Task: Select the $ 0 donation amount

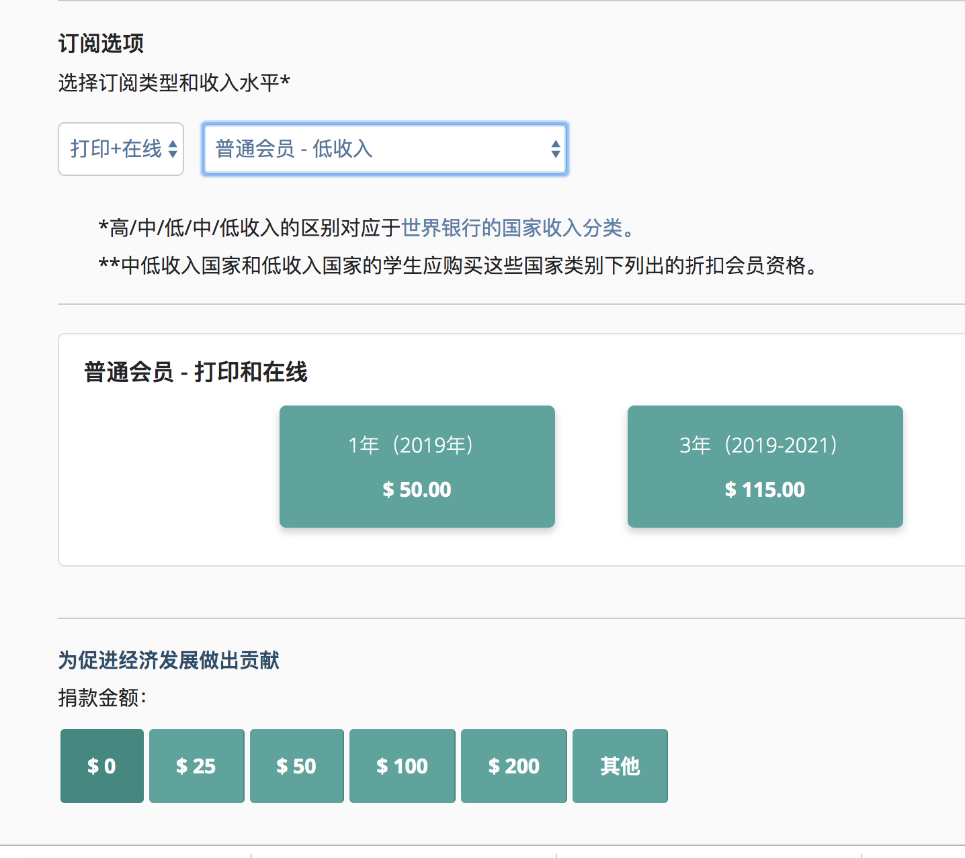Action: [102, 766]
